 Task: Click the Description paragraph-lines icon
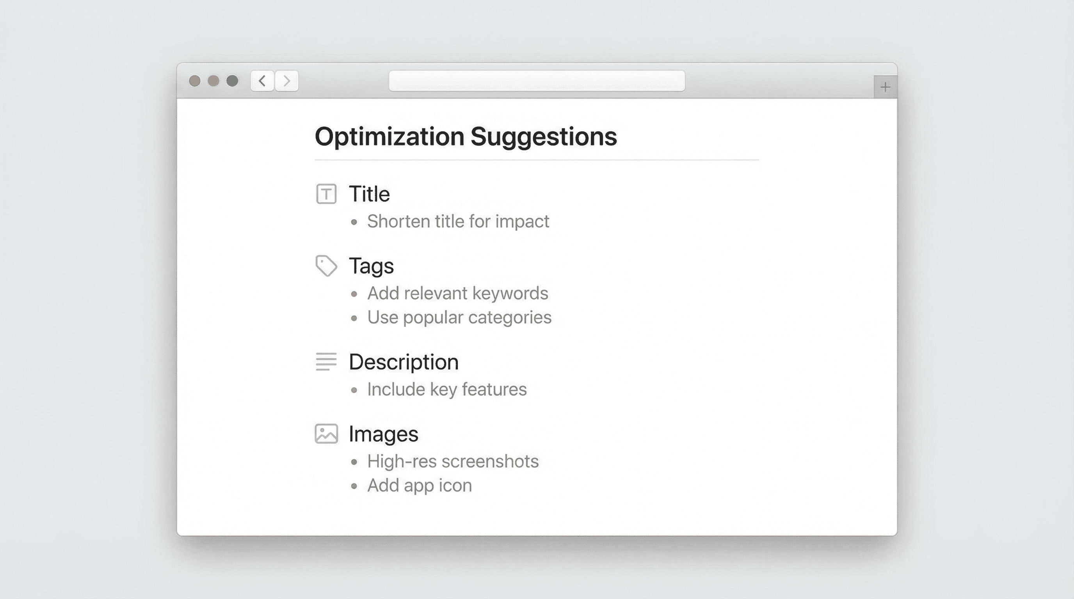(326, 362)
